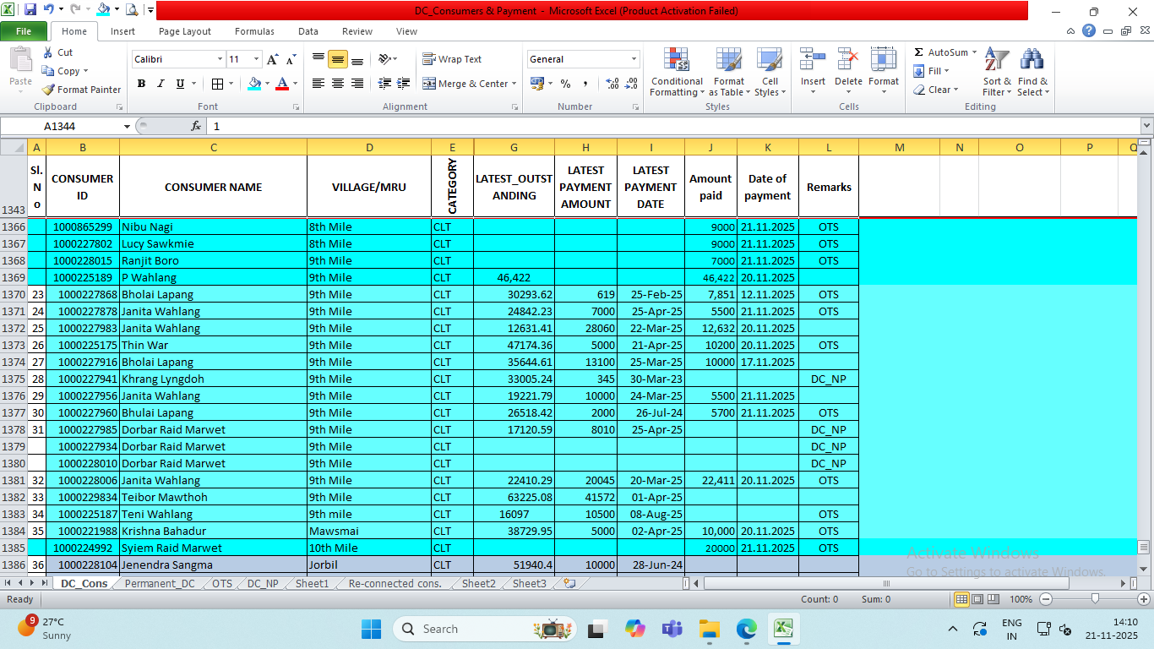
Task: Click the Cut scissors icon
Action: (48, 52)
